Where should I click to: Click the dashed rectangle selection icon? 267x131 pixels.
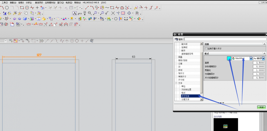(33, 41)
